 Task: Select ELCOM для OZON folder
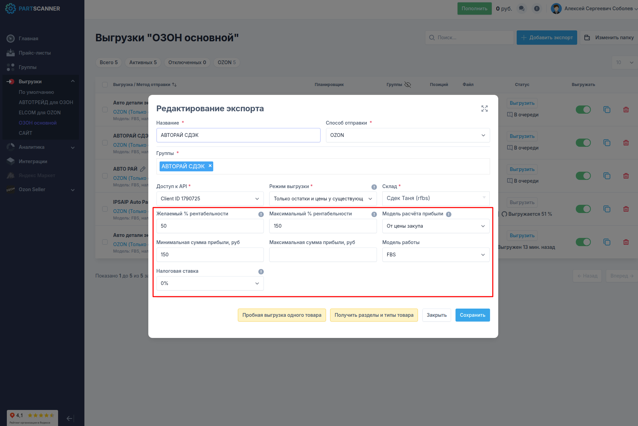pos(40,113)
